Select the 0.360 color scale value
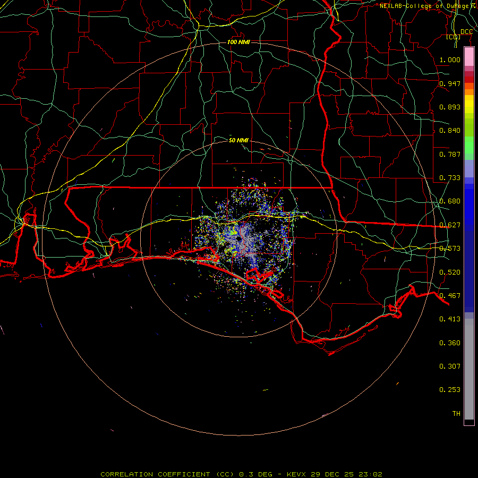This screenshot has width=478, height=478. 450,343
